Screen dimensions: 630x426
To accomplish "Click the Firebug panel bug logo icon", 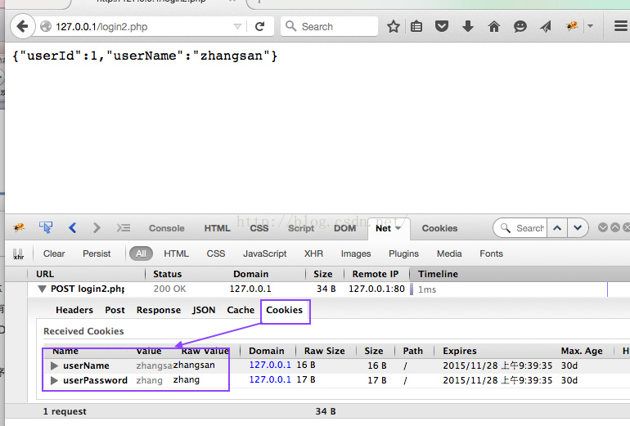I will [19, 227].
